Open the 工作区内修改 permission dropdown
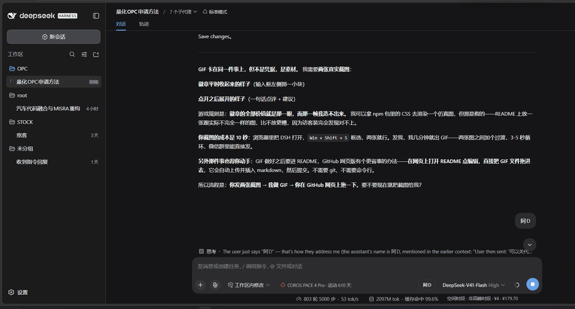575x309 pixels. point(249,285)
